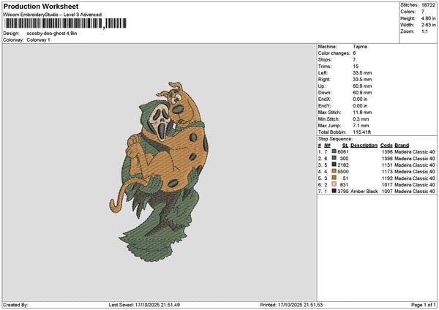This screenshot has height=310, width=439.
Task: Click the St. column header
Action: (x=345, y=145)
